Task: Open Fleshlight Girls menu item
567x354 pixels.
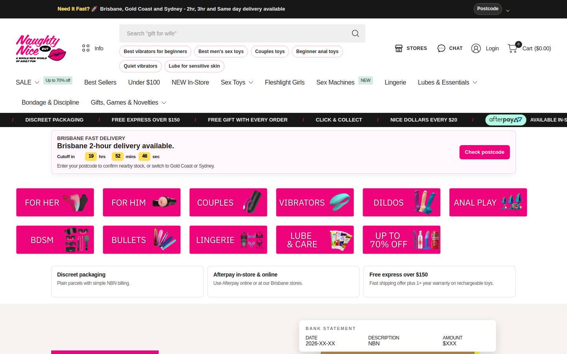Action: [x=285, y=82]
